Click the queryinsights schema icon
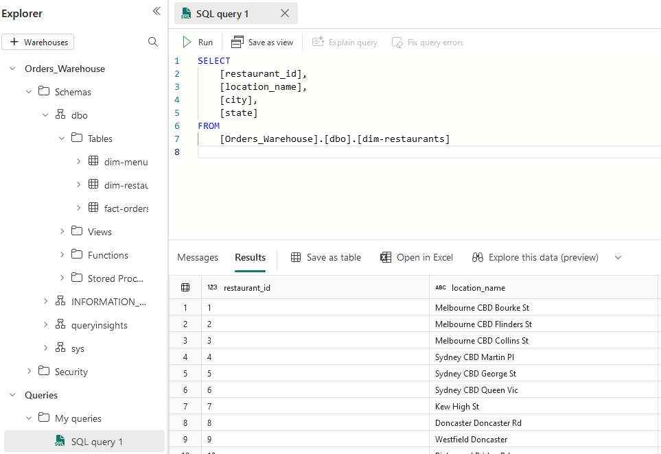The width and height of the screenshot is (661, 454). (x=60, y=324)
